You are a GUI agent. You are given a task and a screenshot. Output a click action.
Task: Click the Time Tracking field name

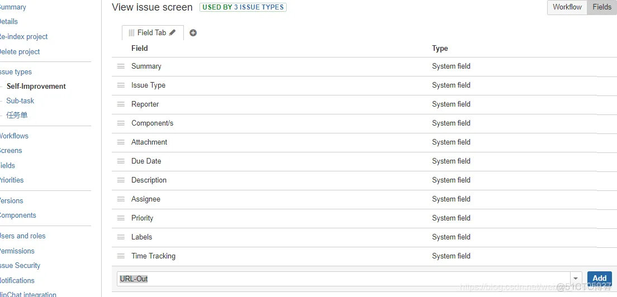click(x=154, y=256)
